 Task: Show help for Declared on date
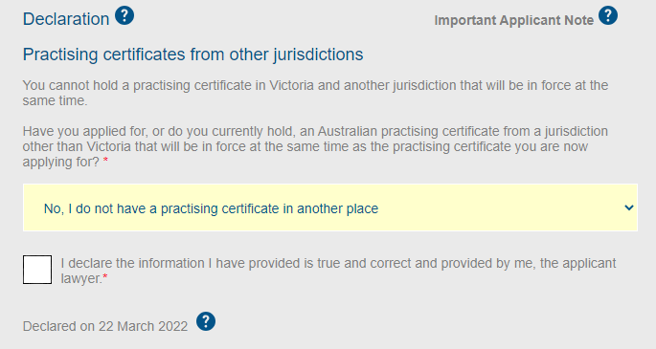pyautogui.click(x=206, y=321)
